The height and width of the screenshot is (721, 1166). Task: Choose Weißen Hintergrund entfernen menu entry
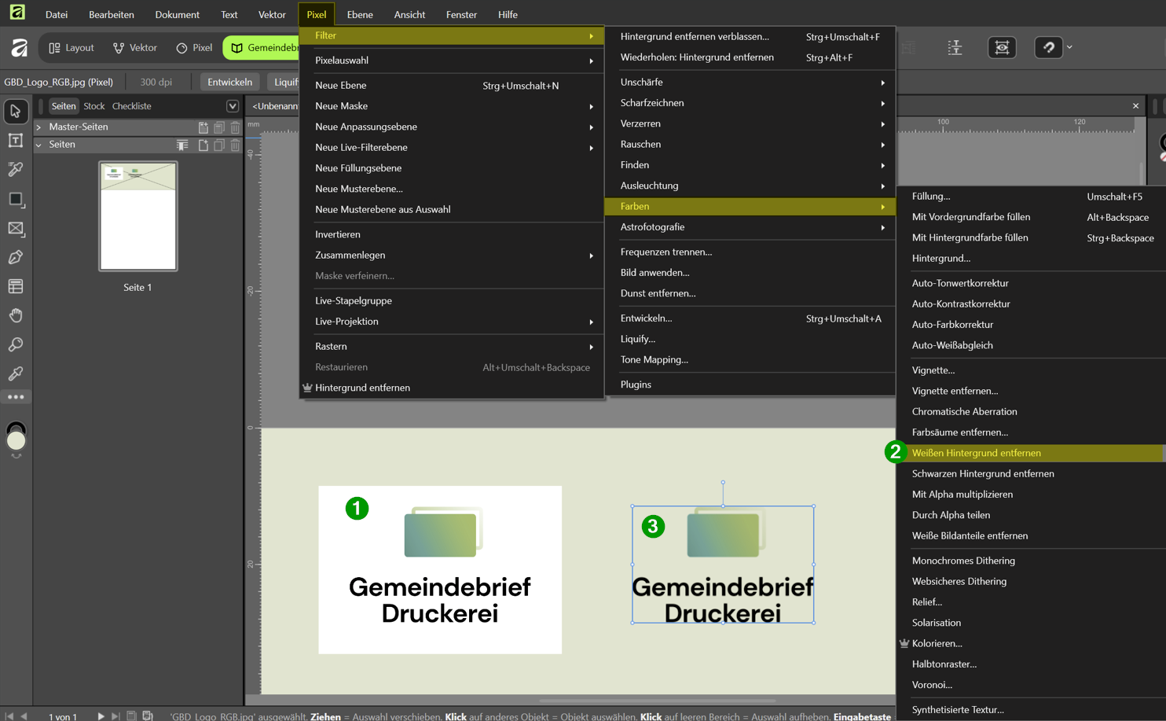click(x=976, y=453)
